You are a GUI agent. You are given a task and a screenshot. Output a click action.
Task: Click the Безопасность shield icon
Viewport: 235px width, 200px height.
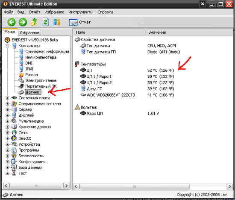14,156
